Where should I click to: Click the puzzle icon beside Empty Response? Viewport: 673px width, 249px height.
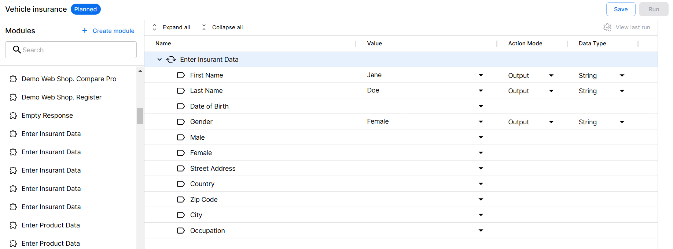(x=13, y=116)
